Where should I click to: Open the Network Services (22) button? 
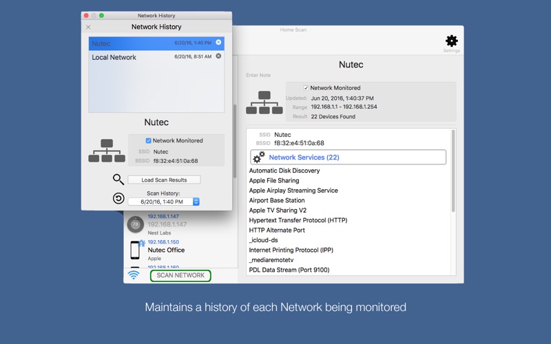click(349, 158)
